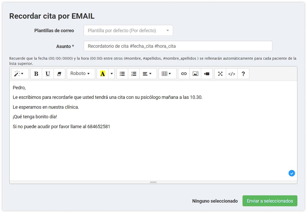Open the table insertion dropdown
The image size is (307, 213).
[167, 74]
